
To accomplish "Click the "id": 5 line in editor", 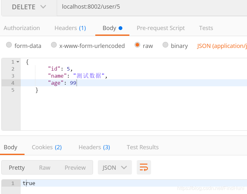I will [x=60, y=69].
